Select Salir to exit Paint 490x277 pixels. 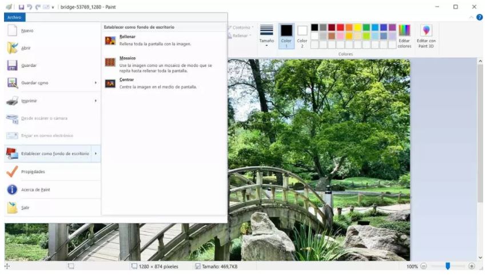(x=53, y=208)
